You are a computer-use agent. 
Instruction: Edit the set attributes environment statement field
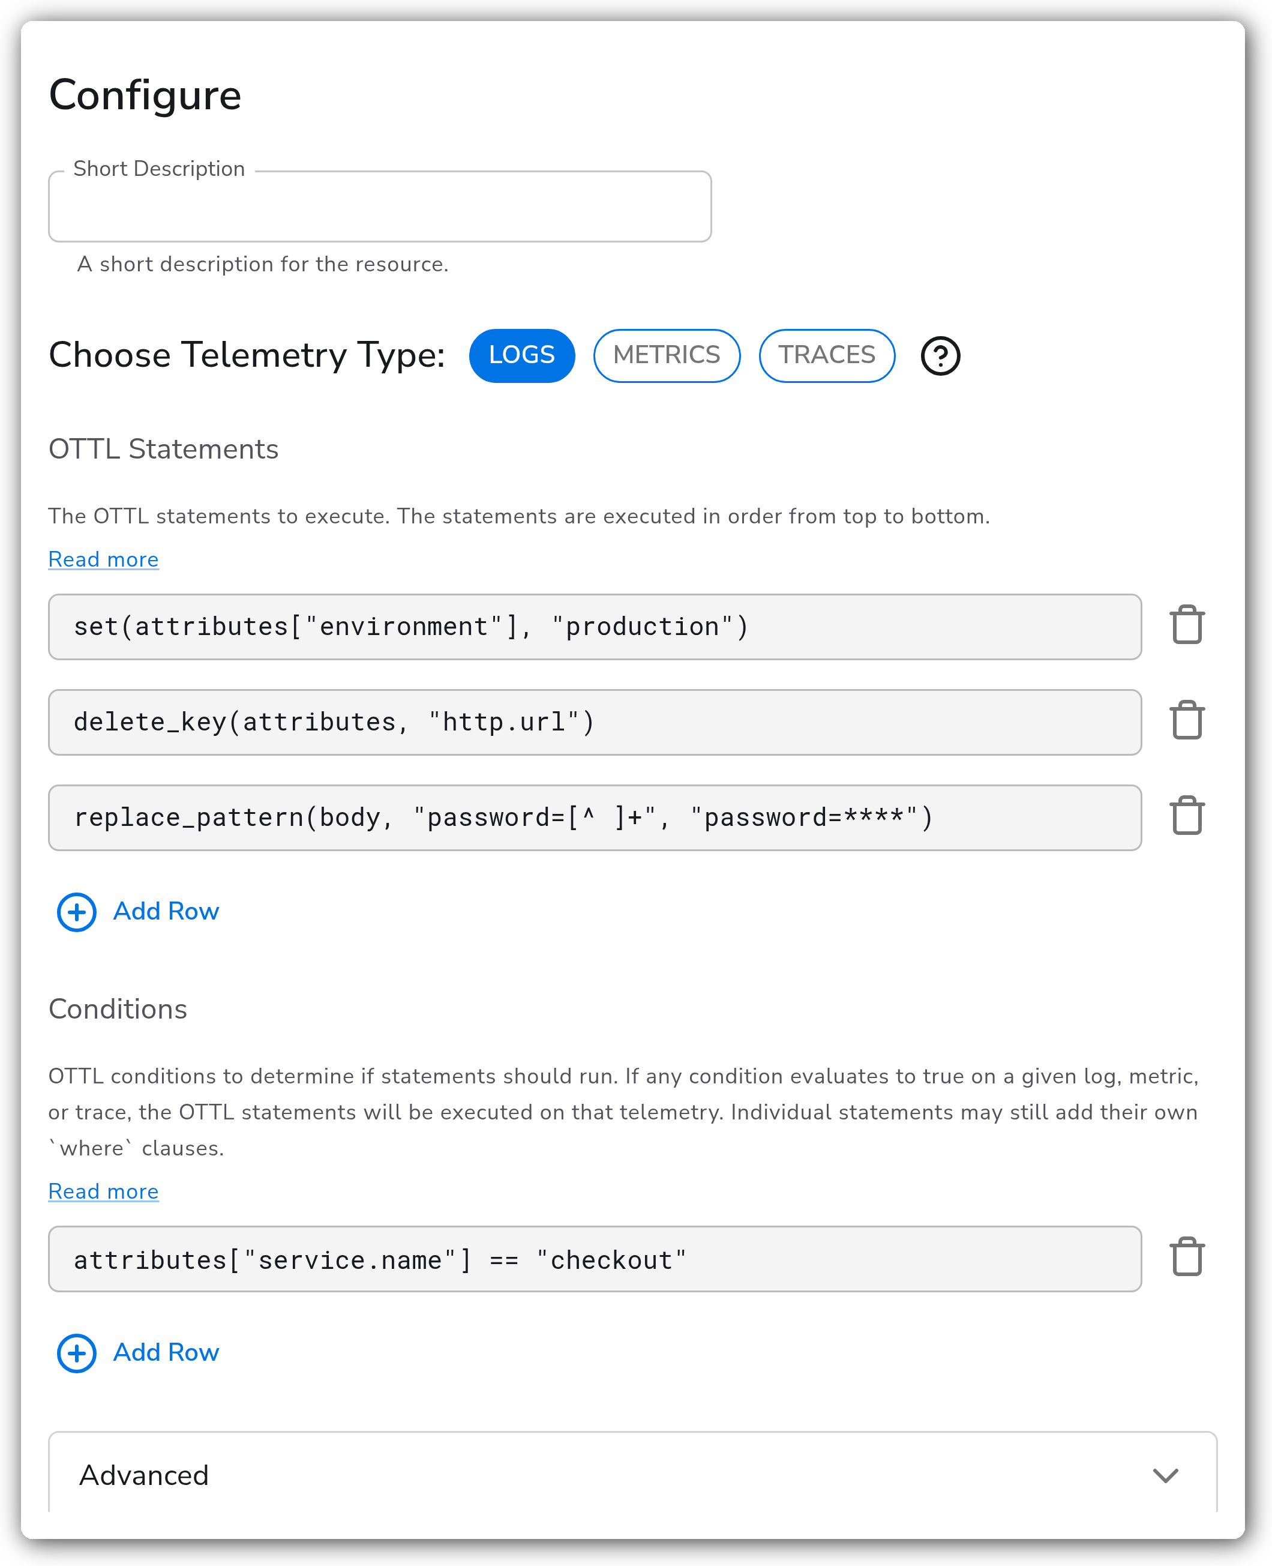click(594, 627)
